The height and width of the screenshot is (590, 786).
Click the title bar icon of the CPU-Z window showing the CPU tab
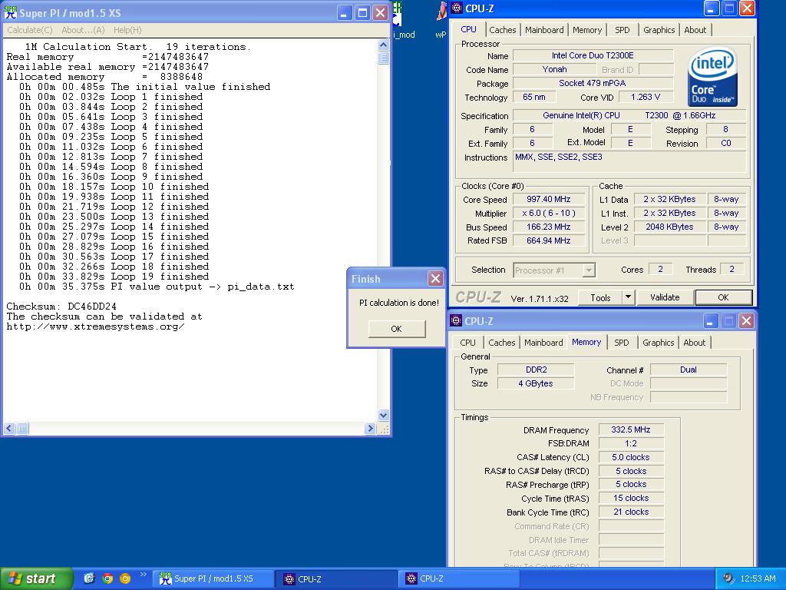(x=457, y=8)
